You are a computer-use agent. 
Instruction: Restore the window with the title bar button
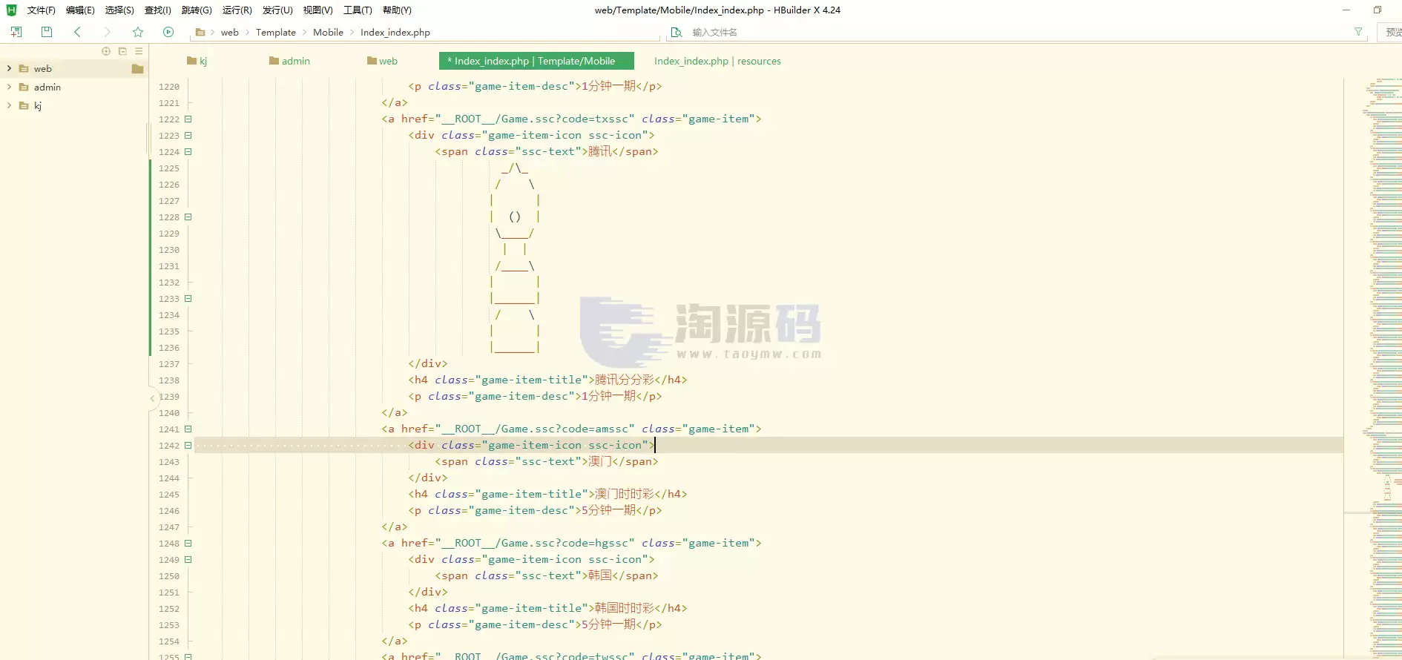[x=1378, y=10]
